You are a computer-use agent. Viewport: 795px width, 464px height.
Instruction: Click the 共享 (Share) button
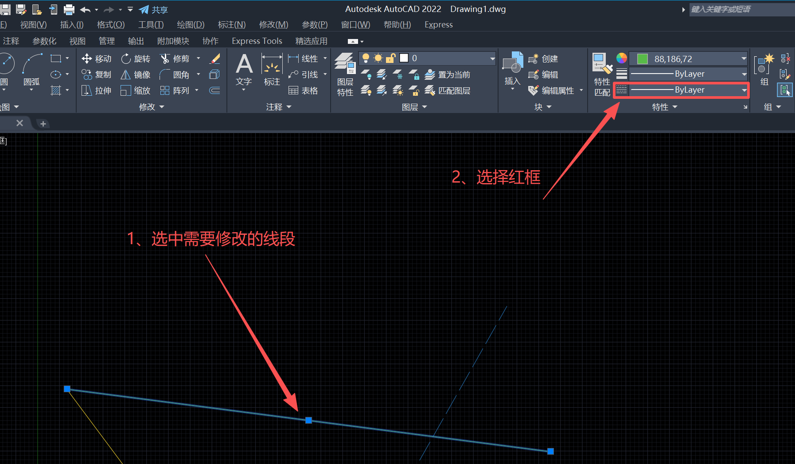(153, 9)
